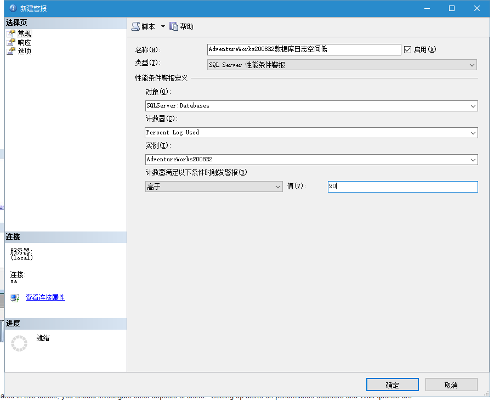Click the 选项 page icon

click(x=10, y=51)
